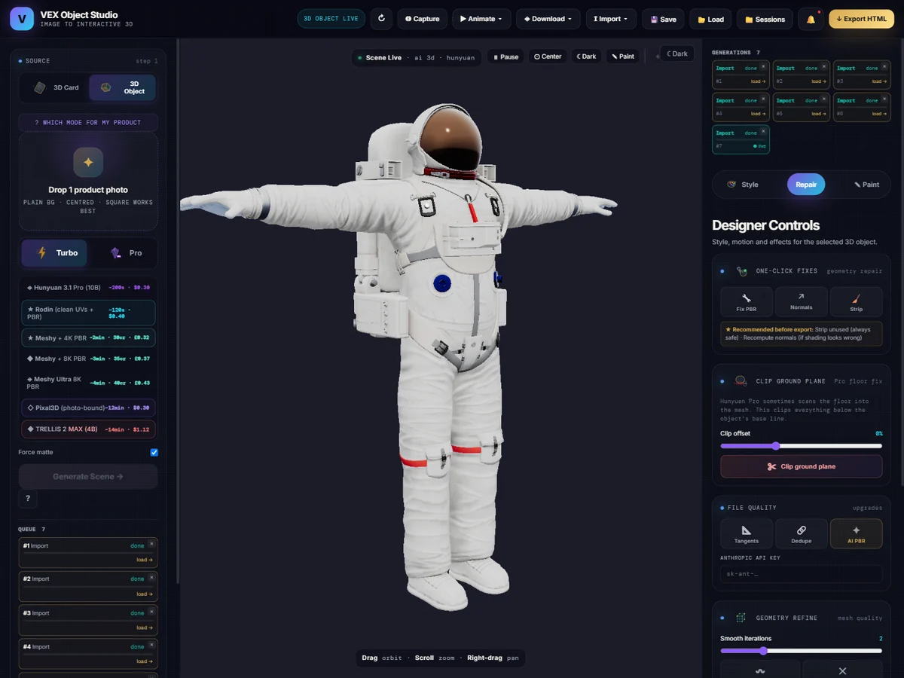Viewport: 904px width, 678px height.
Task: Open the Animate dropdown
Action: coord(481,19)
